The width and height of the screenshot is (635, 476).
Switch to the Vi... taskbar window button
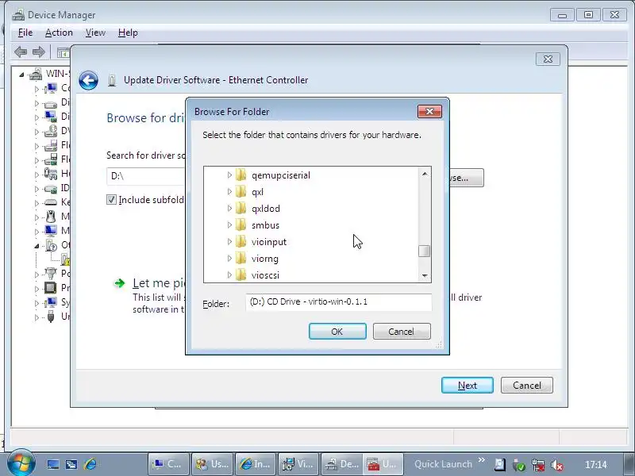pyautogui.click(x=297, y=464)
